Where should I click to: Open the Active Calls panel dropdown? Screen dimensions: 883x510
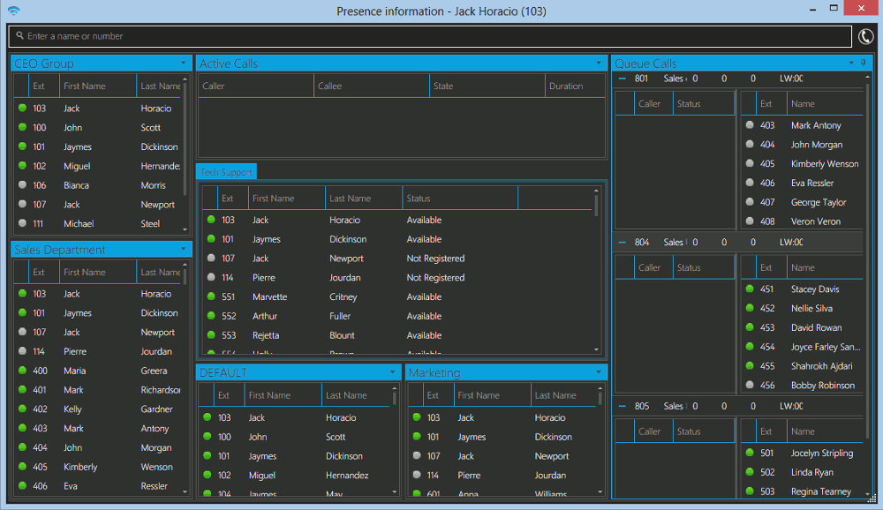(x=599, y=63)
